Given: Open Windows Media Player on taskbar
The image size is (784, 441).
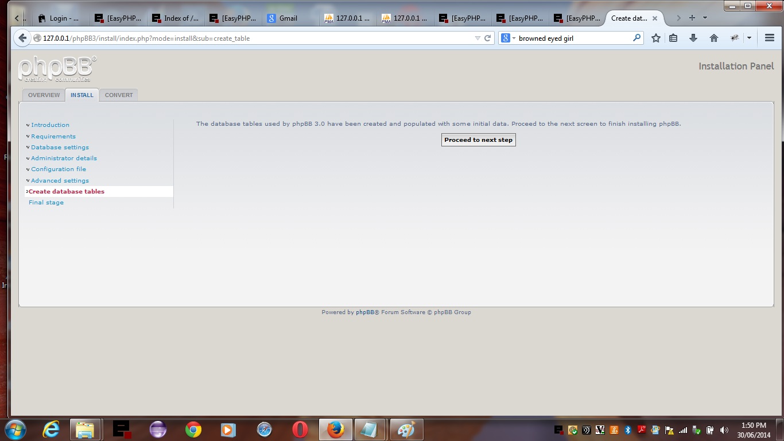Looking at the screenshot, I should [228, 430].
